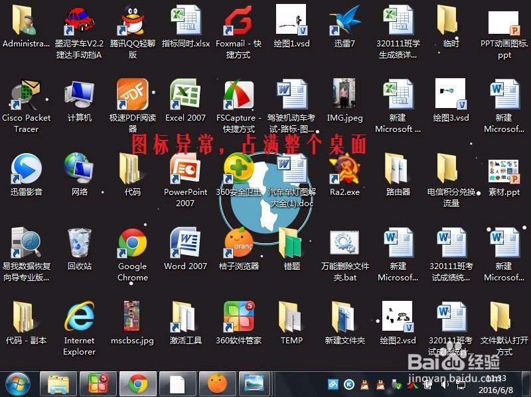Launch Cisco Packet Tracer shortcut

coord(26,95)
